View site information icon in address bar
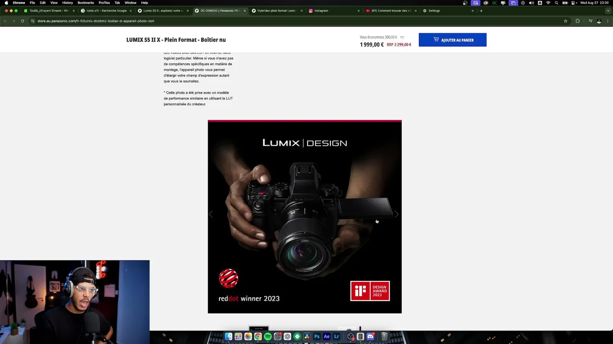This screenshot has height=344, width=613. 33,21
